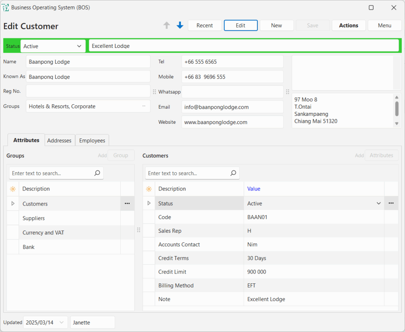Click the Recent button

204,25
